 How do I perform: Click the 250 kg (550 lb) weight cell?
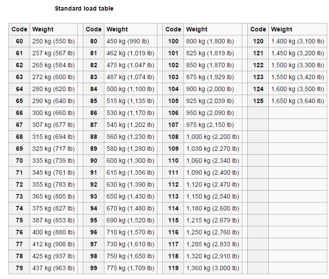[x=54, y=41]
